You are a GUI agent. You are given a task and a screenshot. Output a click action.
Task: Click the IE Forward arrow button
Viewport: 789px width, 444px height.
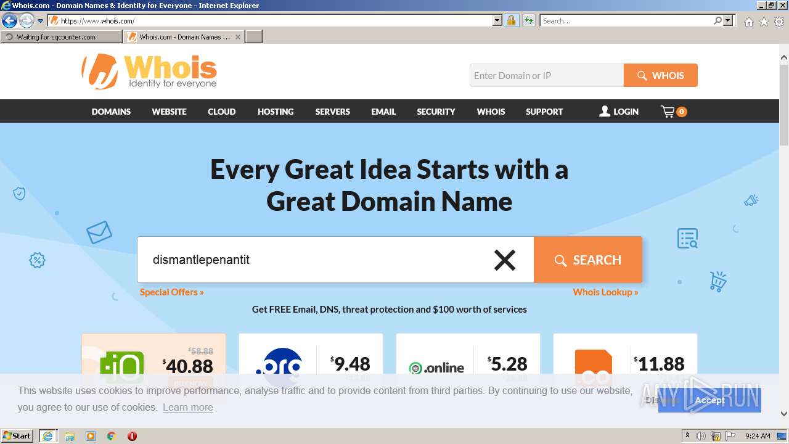pyautogui.click(x=26, y=21)
